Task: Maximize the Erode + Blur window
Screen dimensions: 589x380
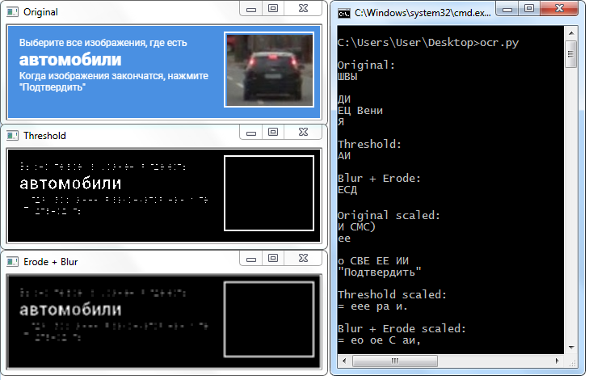Action: tap(273, 259)
